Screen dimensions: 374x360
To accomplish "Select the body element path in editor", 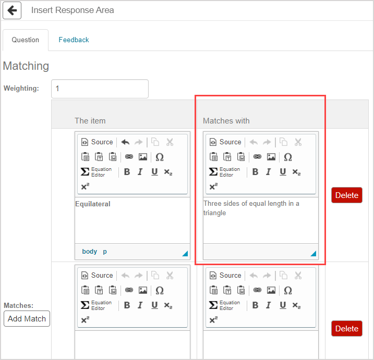I will tap(90, 252).
